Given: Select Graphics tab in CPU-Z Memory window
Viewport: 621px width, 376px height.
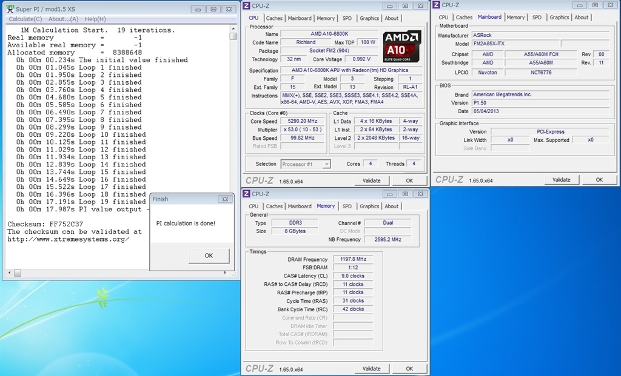Looking at the screenshot, I should coord(369,206).
